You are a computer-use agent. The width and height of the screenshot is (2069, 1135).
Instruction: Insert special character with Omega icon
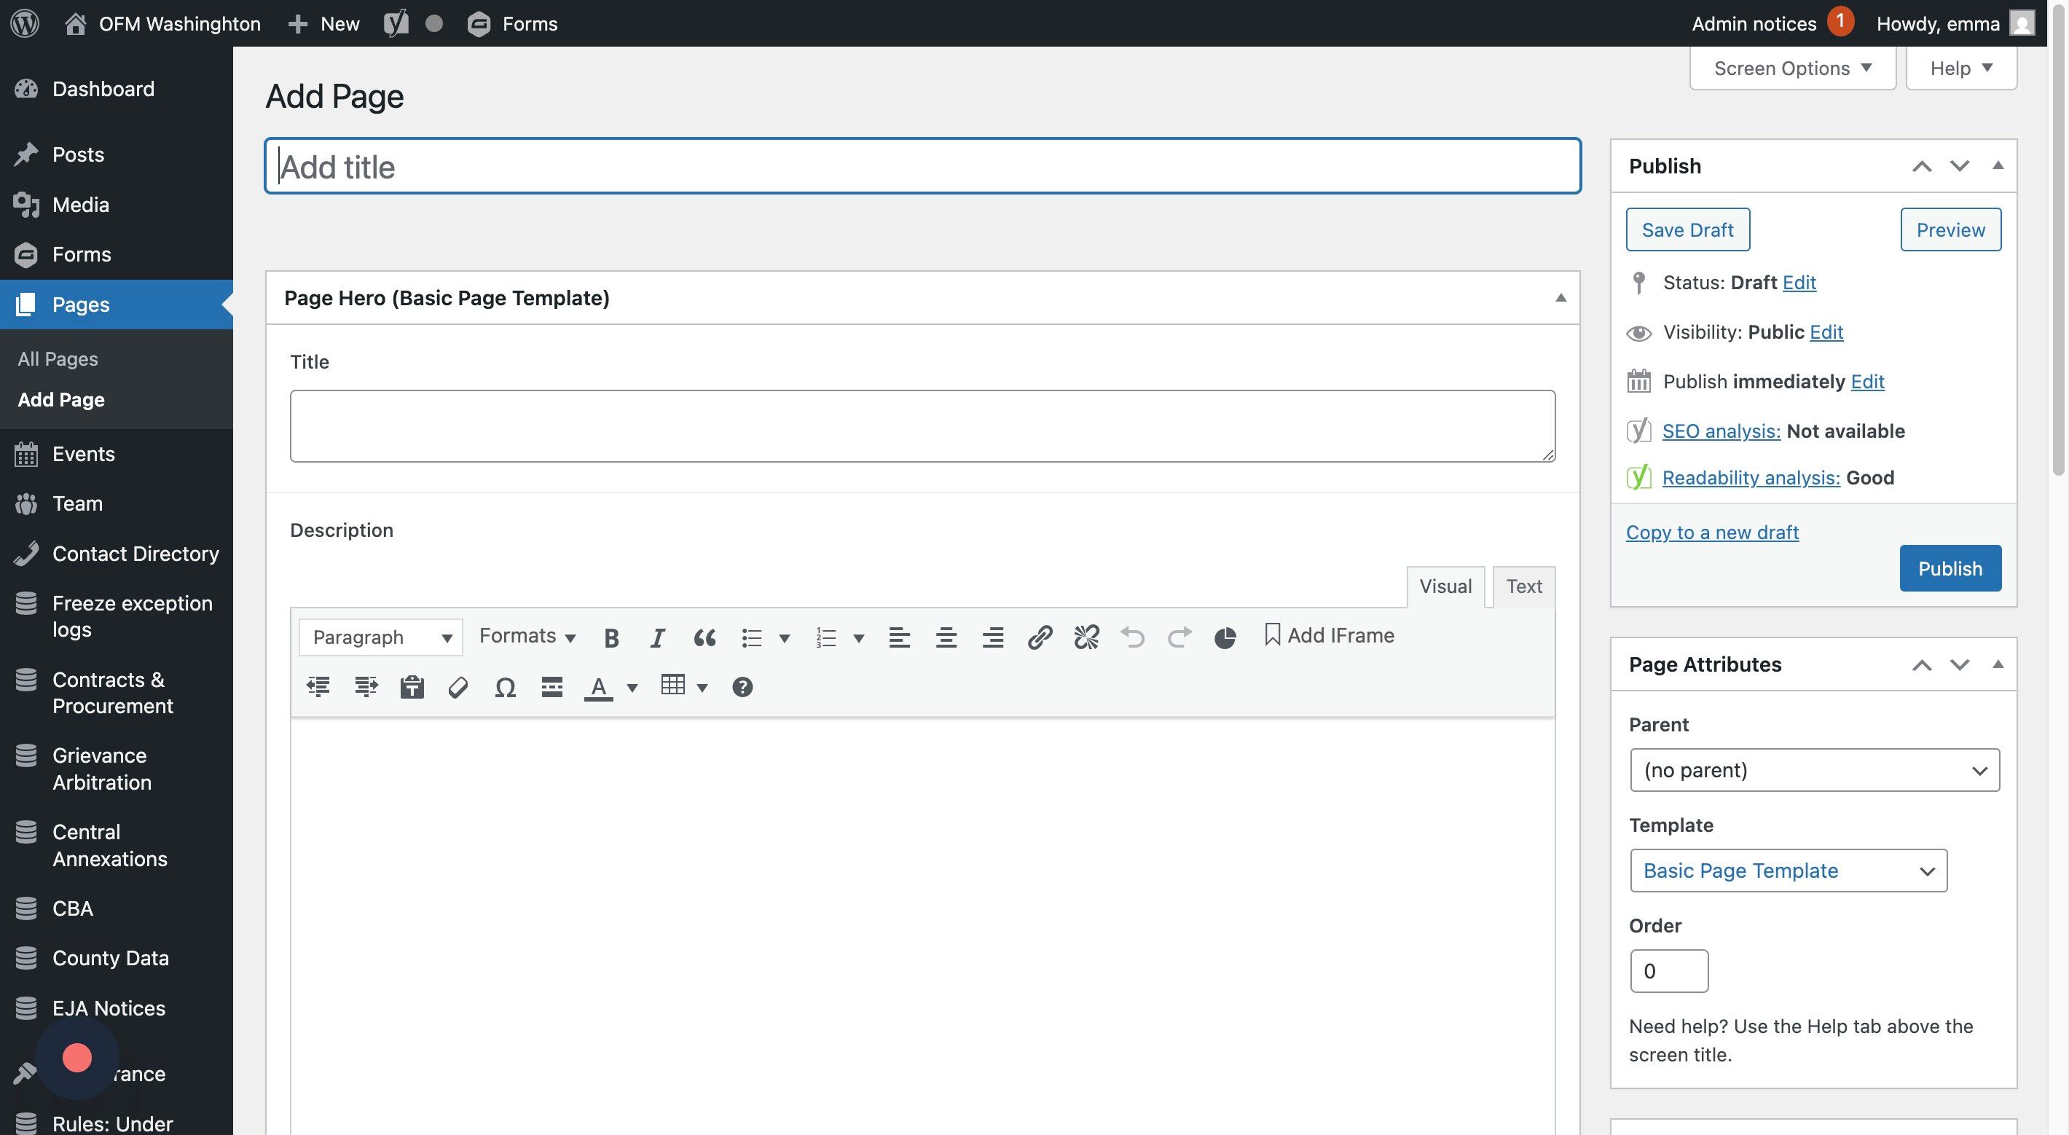pos(504,687)
